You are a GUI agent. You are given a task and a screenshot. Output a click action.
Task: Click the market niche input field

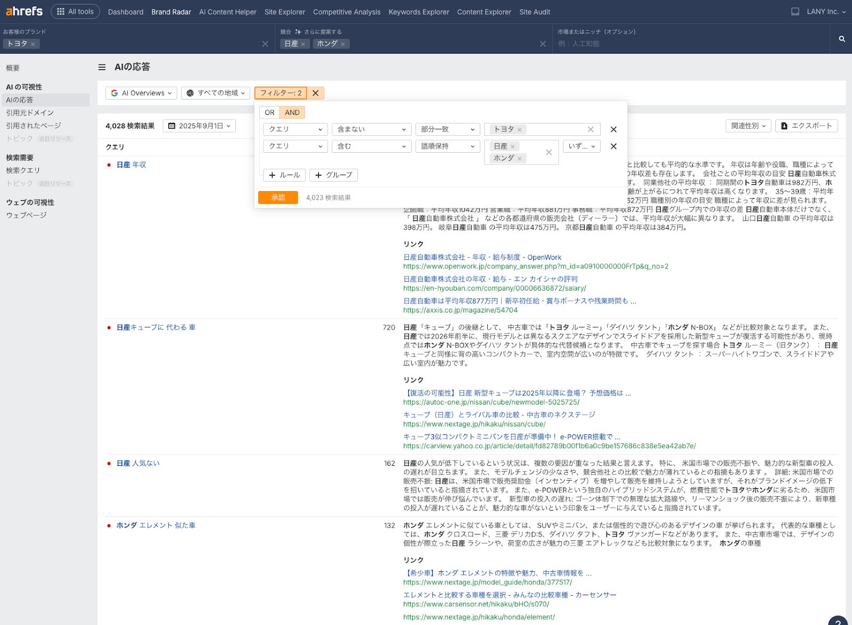[x=687, y=44]
